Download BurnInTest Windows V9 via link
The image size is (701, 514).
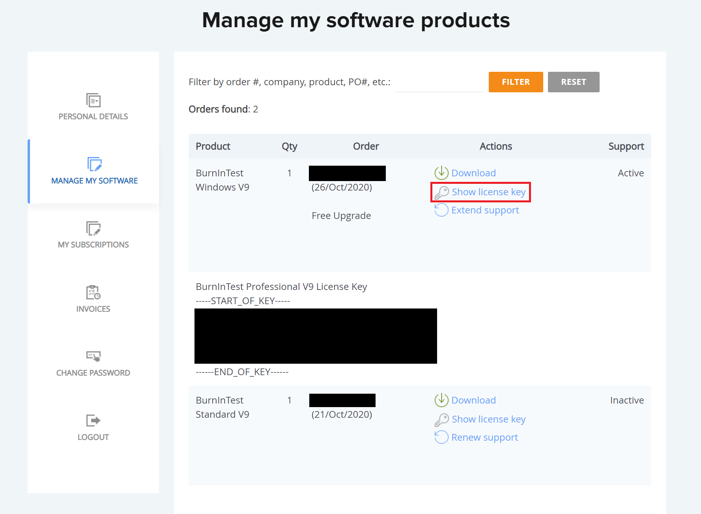point(474,173)
